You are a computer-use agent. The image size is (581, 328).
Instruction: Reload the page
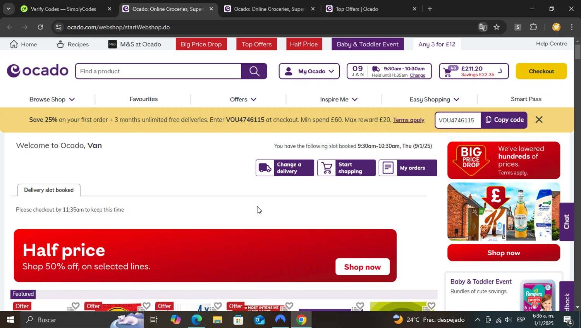(x=40, y=27)
